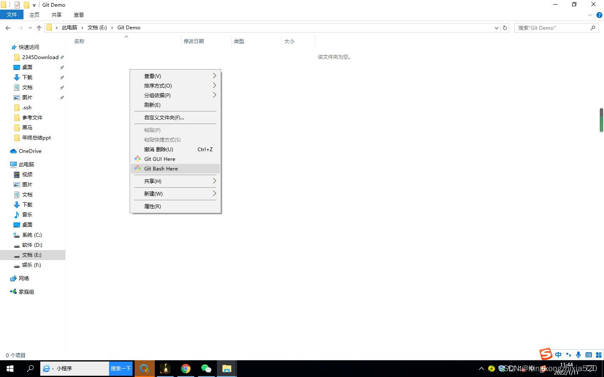Click the Sogou input method S icon
604x377 pixels.
546,354
